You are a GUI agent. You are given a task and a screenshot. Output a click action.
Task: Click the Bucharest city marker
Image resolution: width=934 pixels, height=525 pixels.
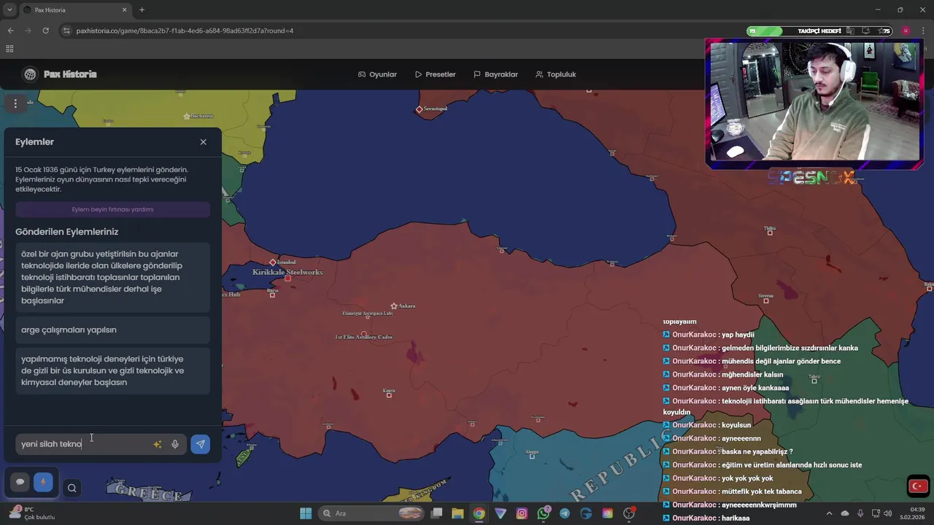click(x=187, y=116)
